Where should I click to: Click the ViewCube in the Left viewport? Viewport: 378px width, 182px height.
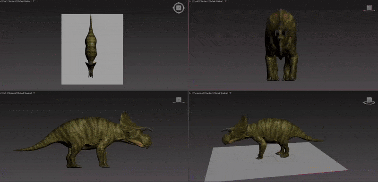pyautogui.click(x=179, y=100)
